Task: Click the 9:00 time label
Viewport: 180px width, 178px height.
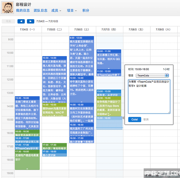Action: click(10, 40)
